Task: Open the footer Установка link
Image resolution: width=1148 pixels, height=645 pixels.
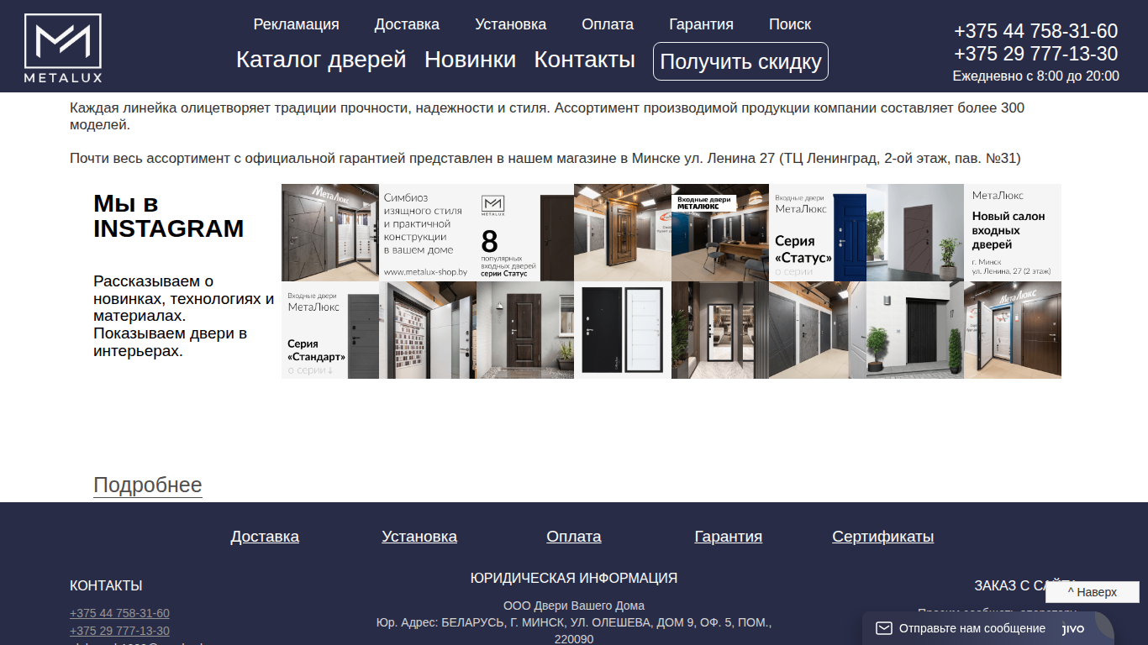Action: [x=419, y=537]
